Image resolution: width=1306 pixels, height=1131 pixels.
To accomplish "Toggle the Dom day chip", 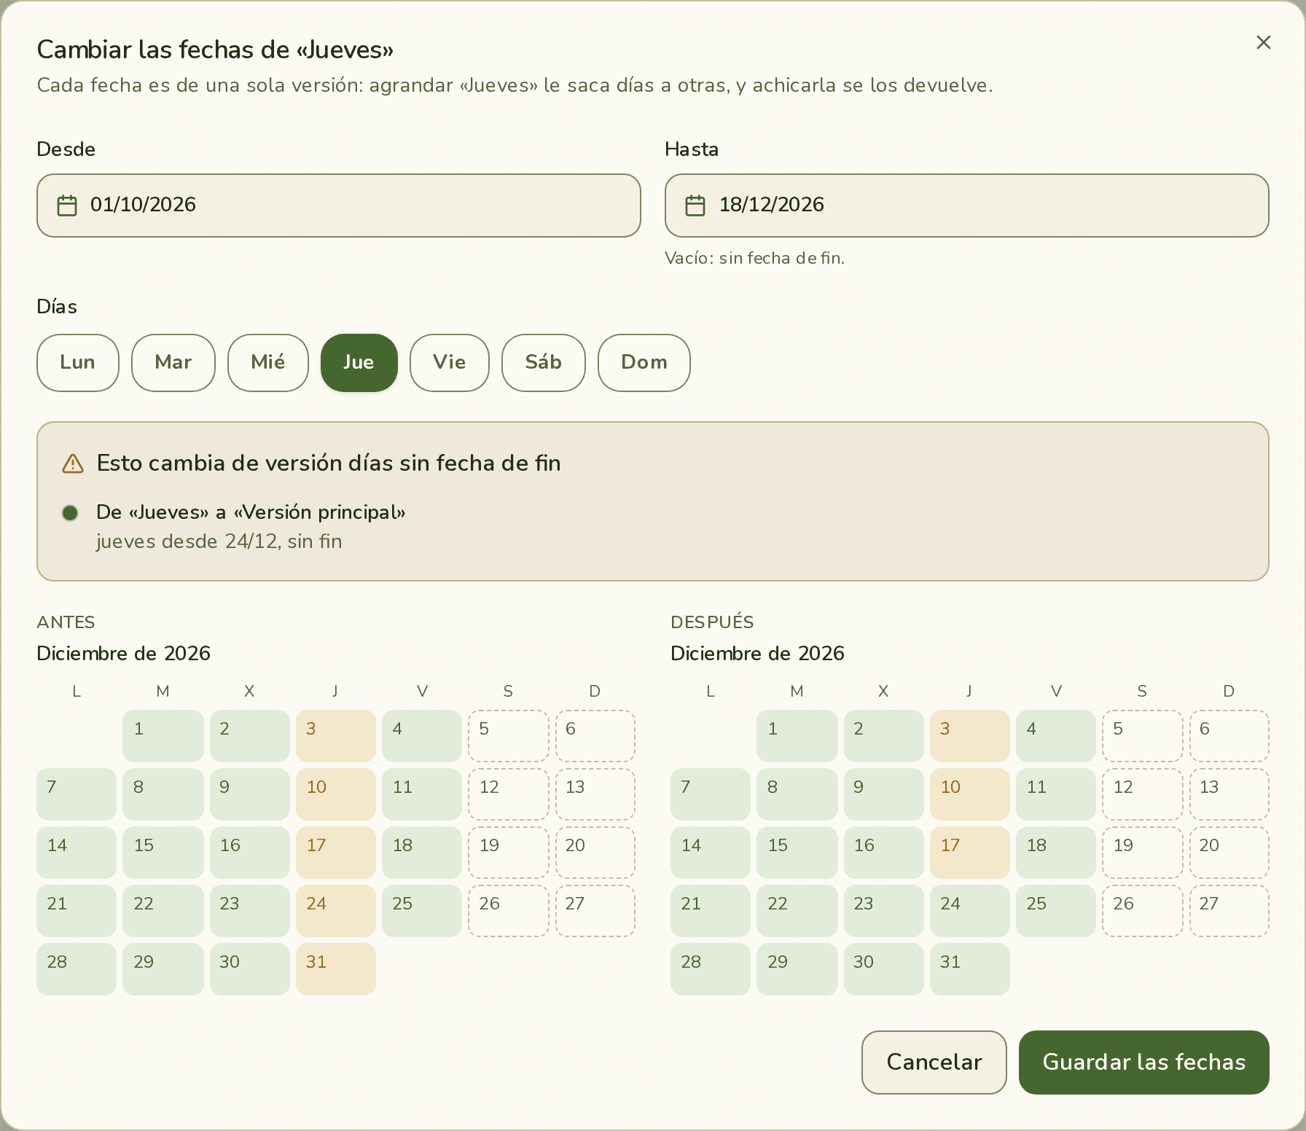I will pos(644,363).
